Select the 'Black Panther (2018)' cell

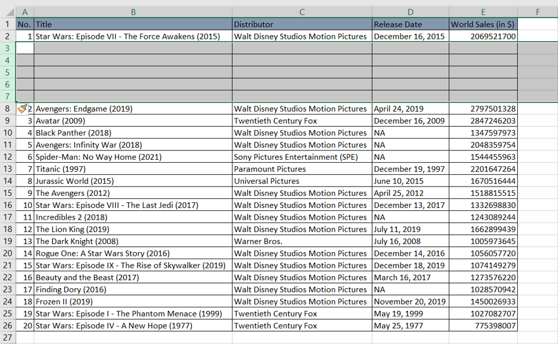[133, 132]
